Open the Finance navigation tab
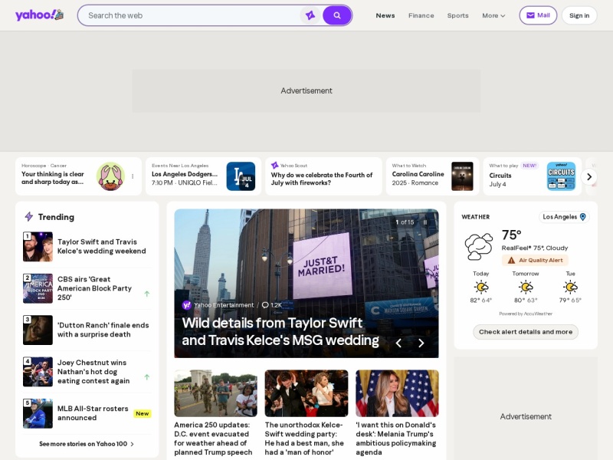 pos(421,15)
